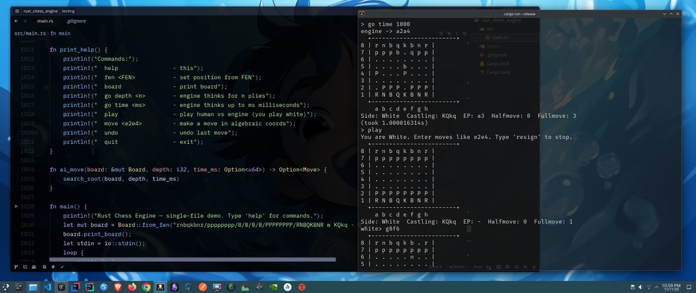
Task: Click the src/main.rs breadcrumb path
Action: (x=30, y=33)
